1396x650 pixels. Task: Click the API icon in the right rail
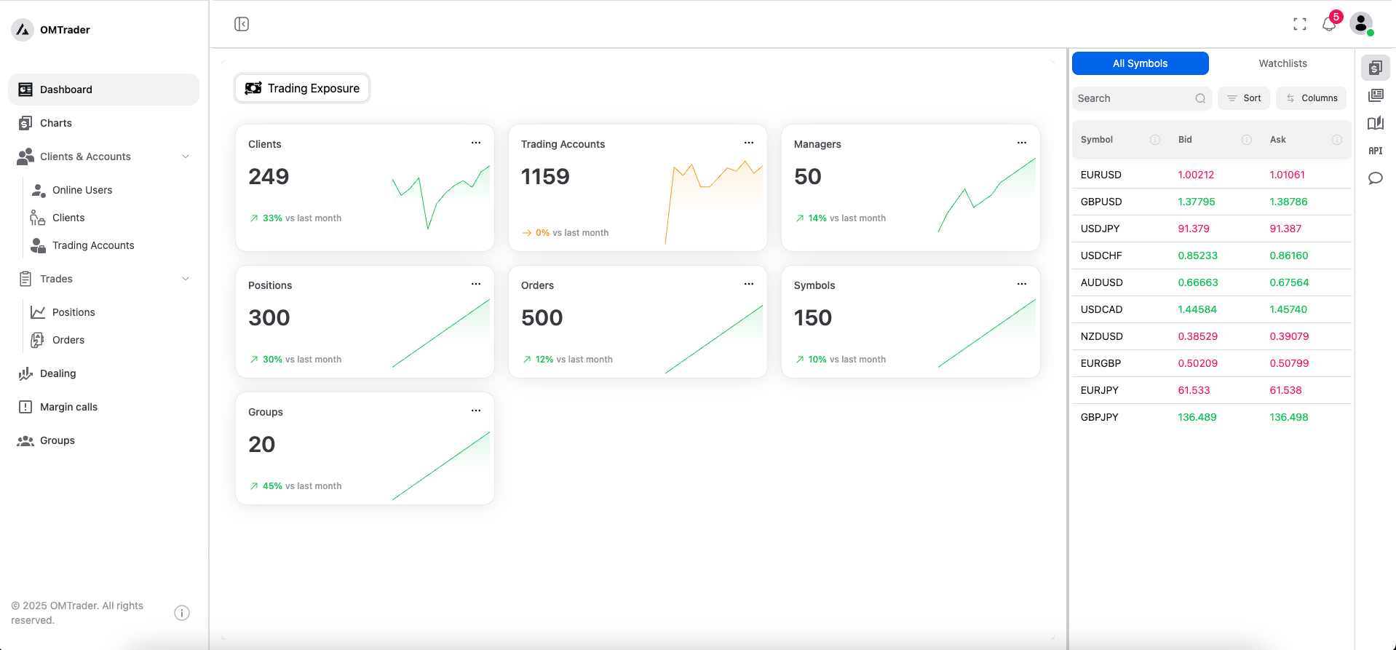coord(1375,151)
